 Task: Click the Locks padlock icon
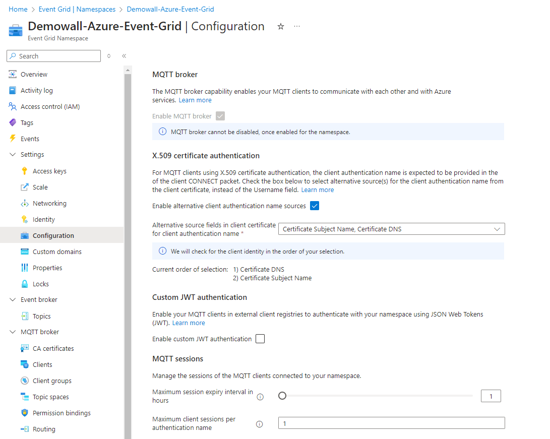click(25, 284)
